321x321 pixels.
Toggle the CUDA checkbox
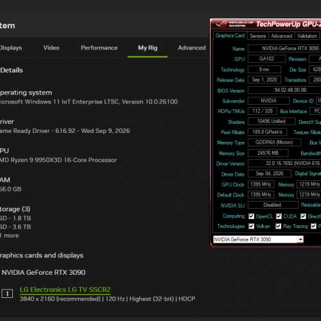279,216
